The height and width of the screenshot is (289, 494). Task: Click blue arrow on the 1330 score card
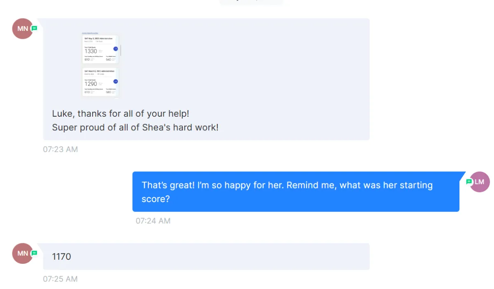[x=115, y=49]
